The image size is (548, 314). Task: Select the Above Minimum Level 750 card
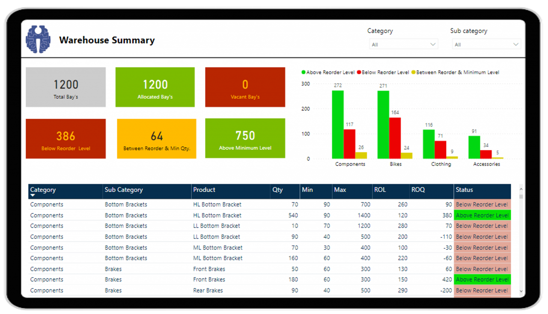coord(245,138)
